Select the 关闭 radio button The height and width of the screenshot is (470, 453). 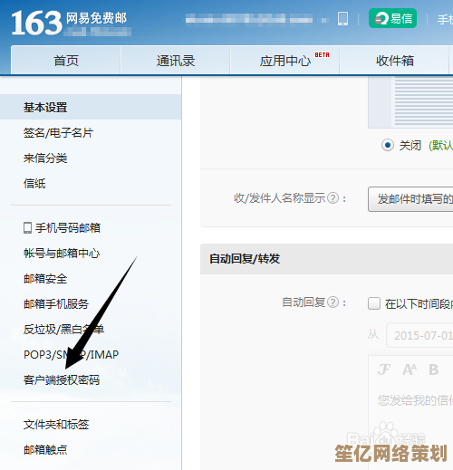point(388,145)
